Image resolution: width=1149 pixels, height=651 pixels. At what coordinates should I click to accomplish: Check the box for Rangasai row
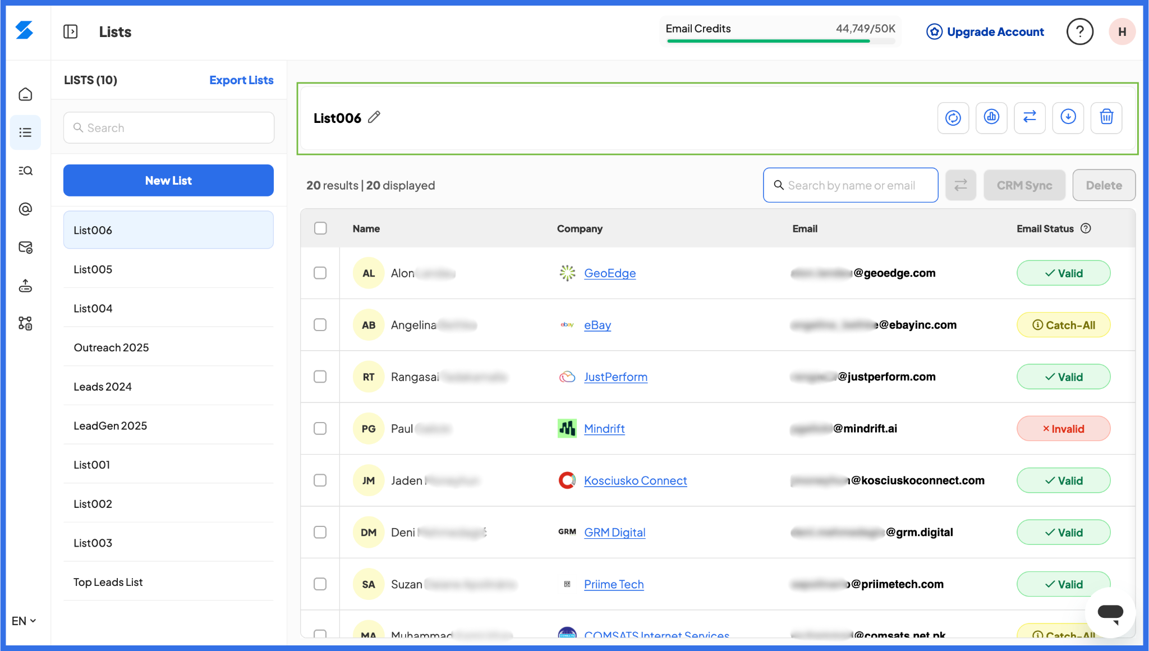pyautogui.click(x=320, y=377)
